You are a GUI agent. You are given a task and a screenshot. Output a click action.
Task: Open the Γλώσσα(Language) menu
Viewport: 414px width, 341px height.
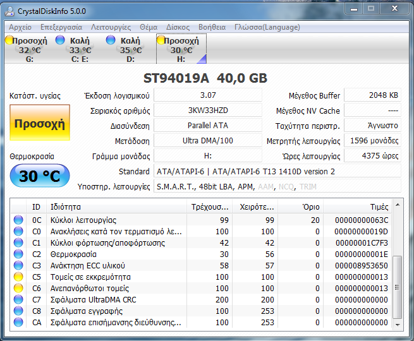(x=267, y=27)
